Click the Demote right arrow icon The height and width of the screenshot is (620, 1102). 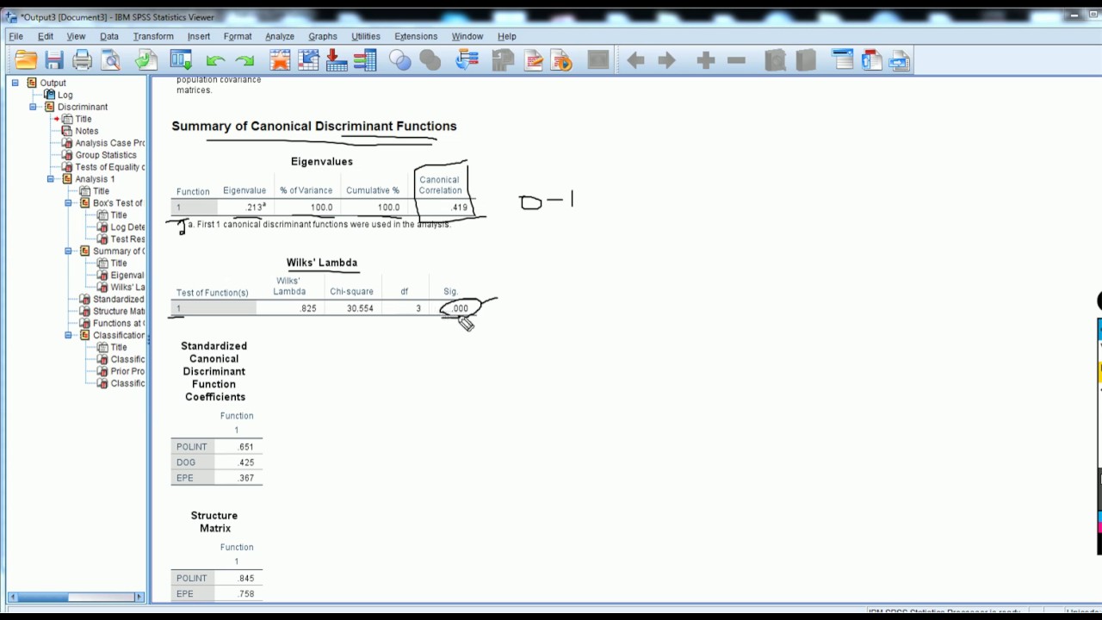click(666, 60)
